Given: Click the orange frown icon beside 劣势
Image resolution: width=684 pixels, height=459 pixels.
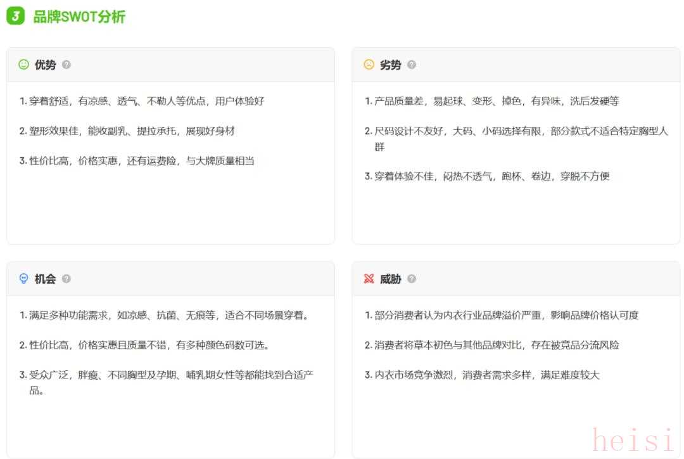Looking at the screenshot, I should [x=369, y=65].
